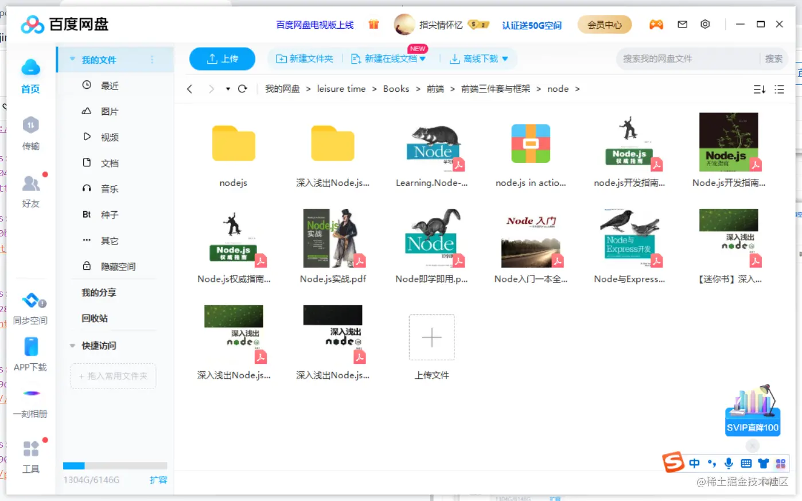Viewport: 802px width, 501px height.
Task: Click the gift box icon in title bar
Action: pos(373,24)
